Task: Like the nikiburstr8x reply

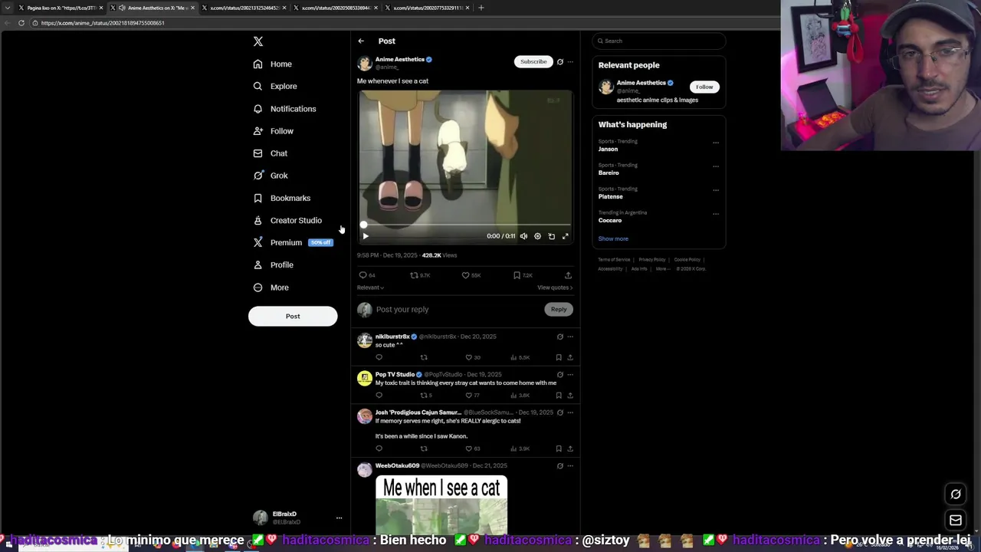Action: (x=469, y=357)
